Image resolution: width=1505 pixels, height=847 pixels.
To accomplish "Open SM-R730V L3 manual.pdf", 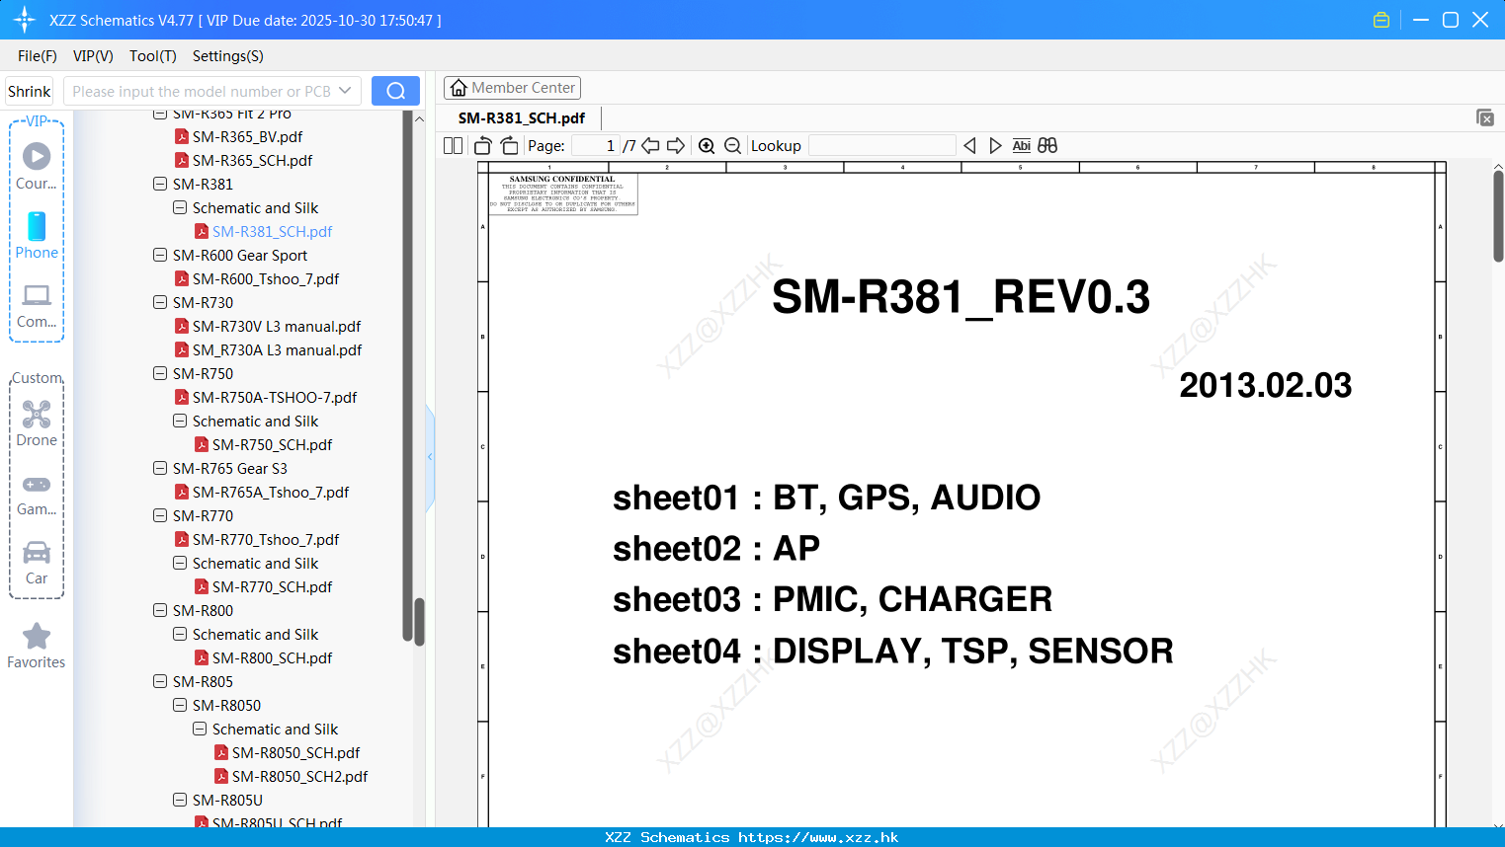I will [277, 326].
